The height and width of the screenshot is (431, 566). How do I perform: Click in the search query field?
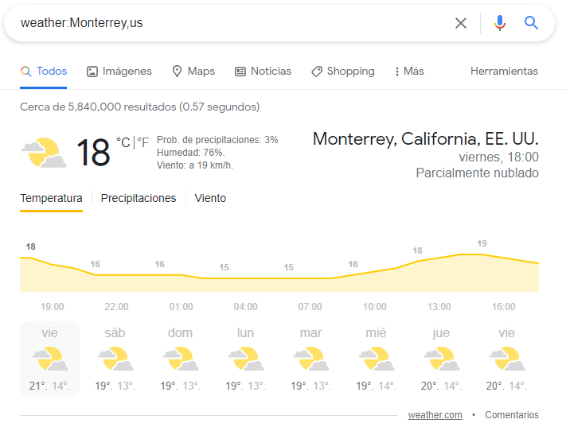coord(231,23)
